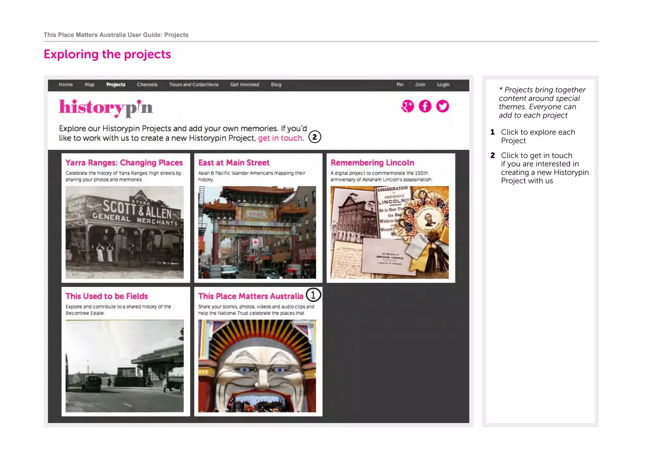Click 'Click to explore each Project' note
This screenshot has width=649, height=458.
point(538,136)
